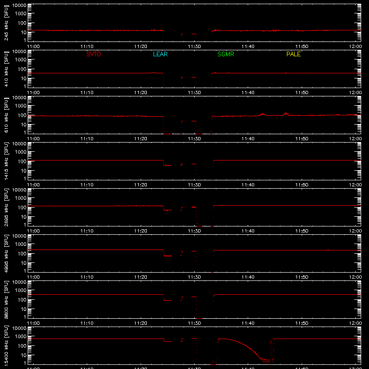
Task: Click the 1000 tick value on 410 MHz axis
Action: click(x=21, y=60)
